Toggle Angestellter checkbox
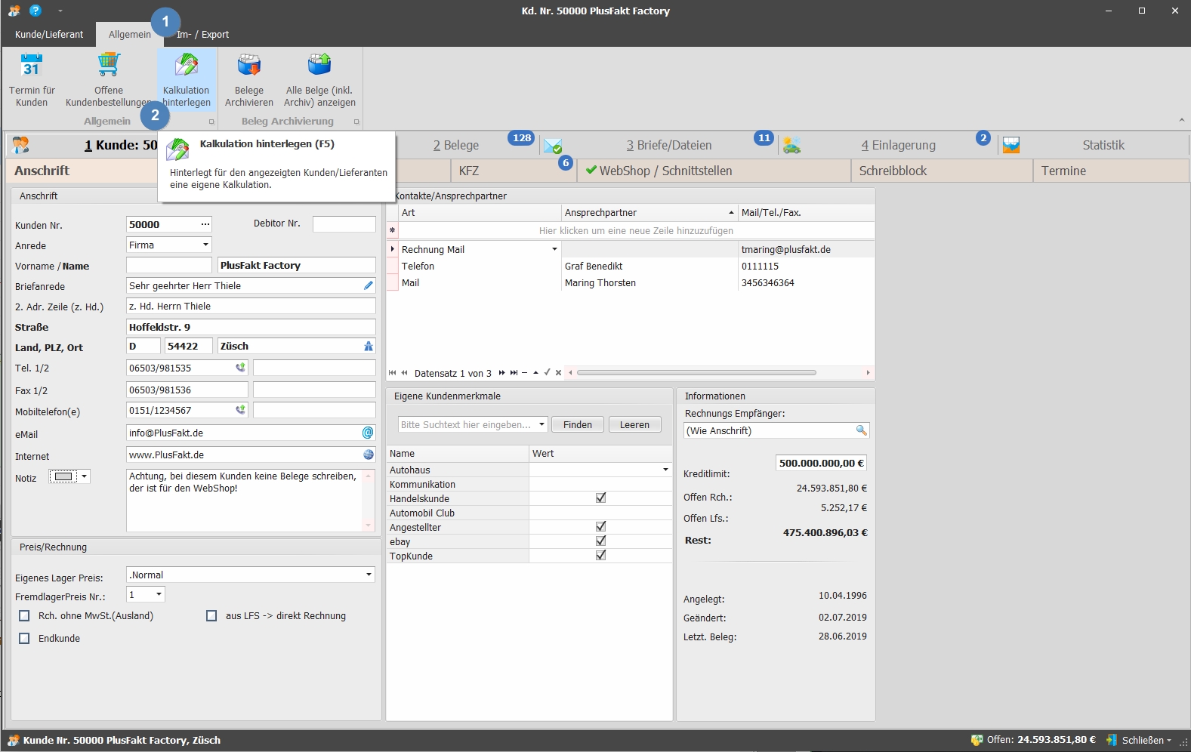 pyautogui.click(x=600, y=526)
